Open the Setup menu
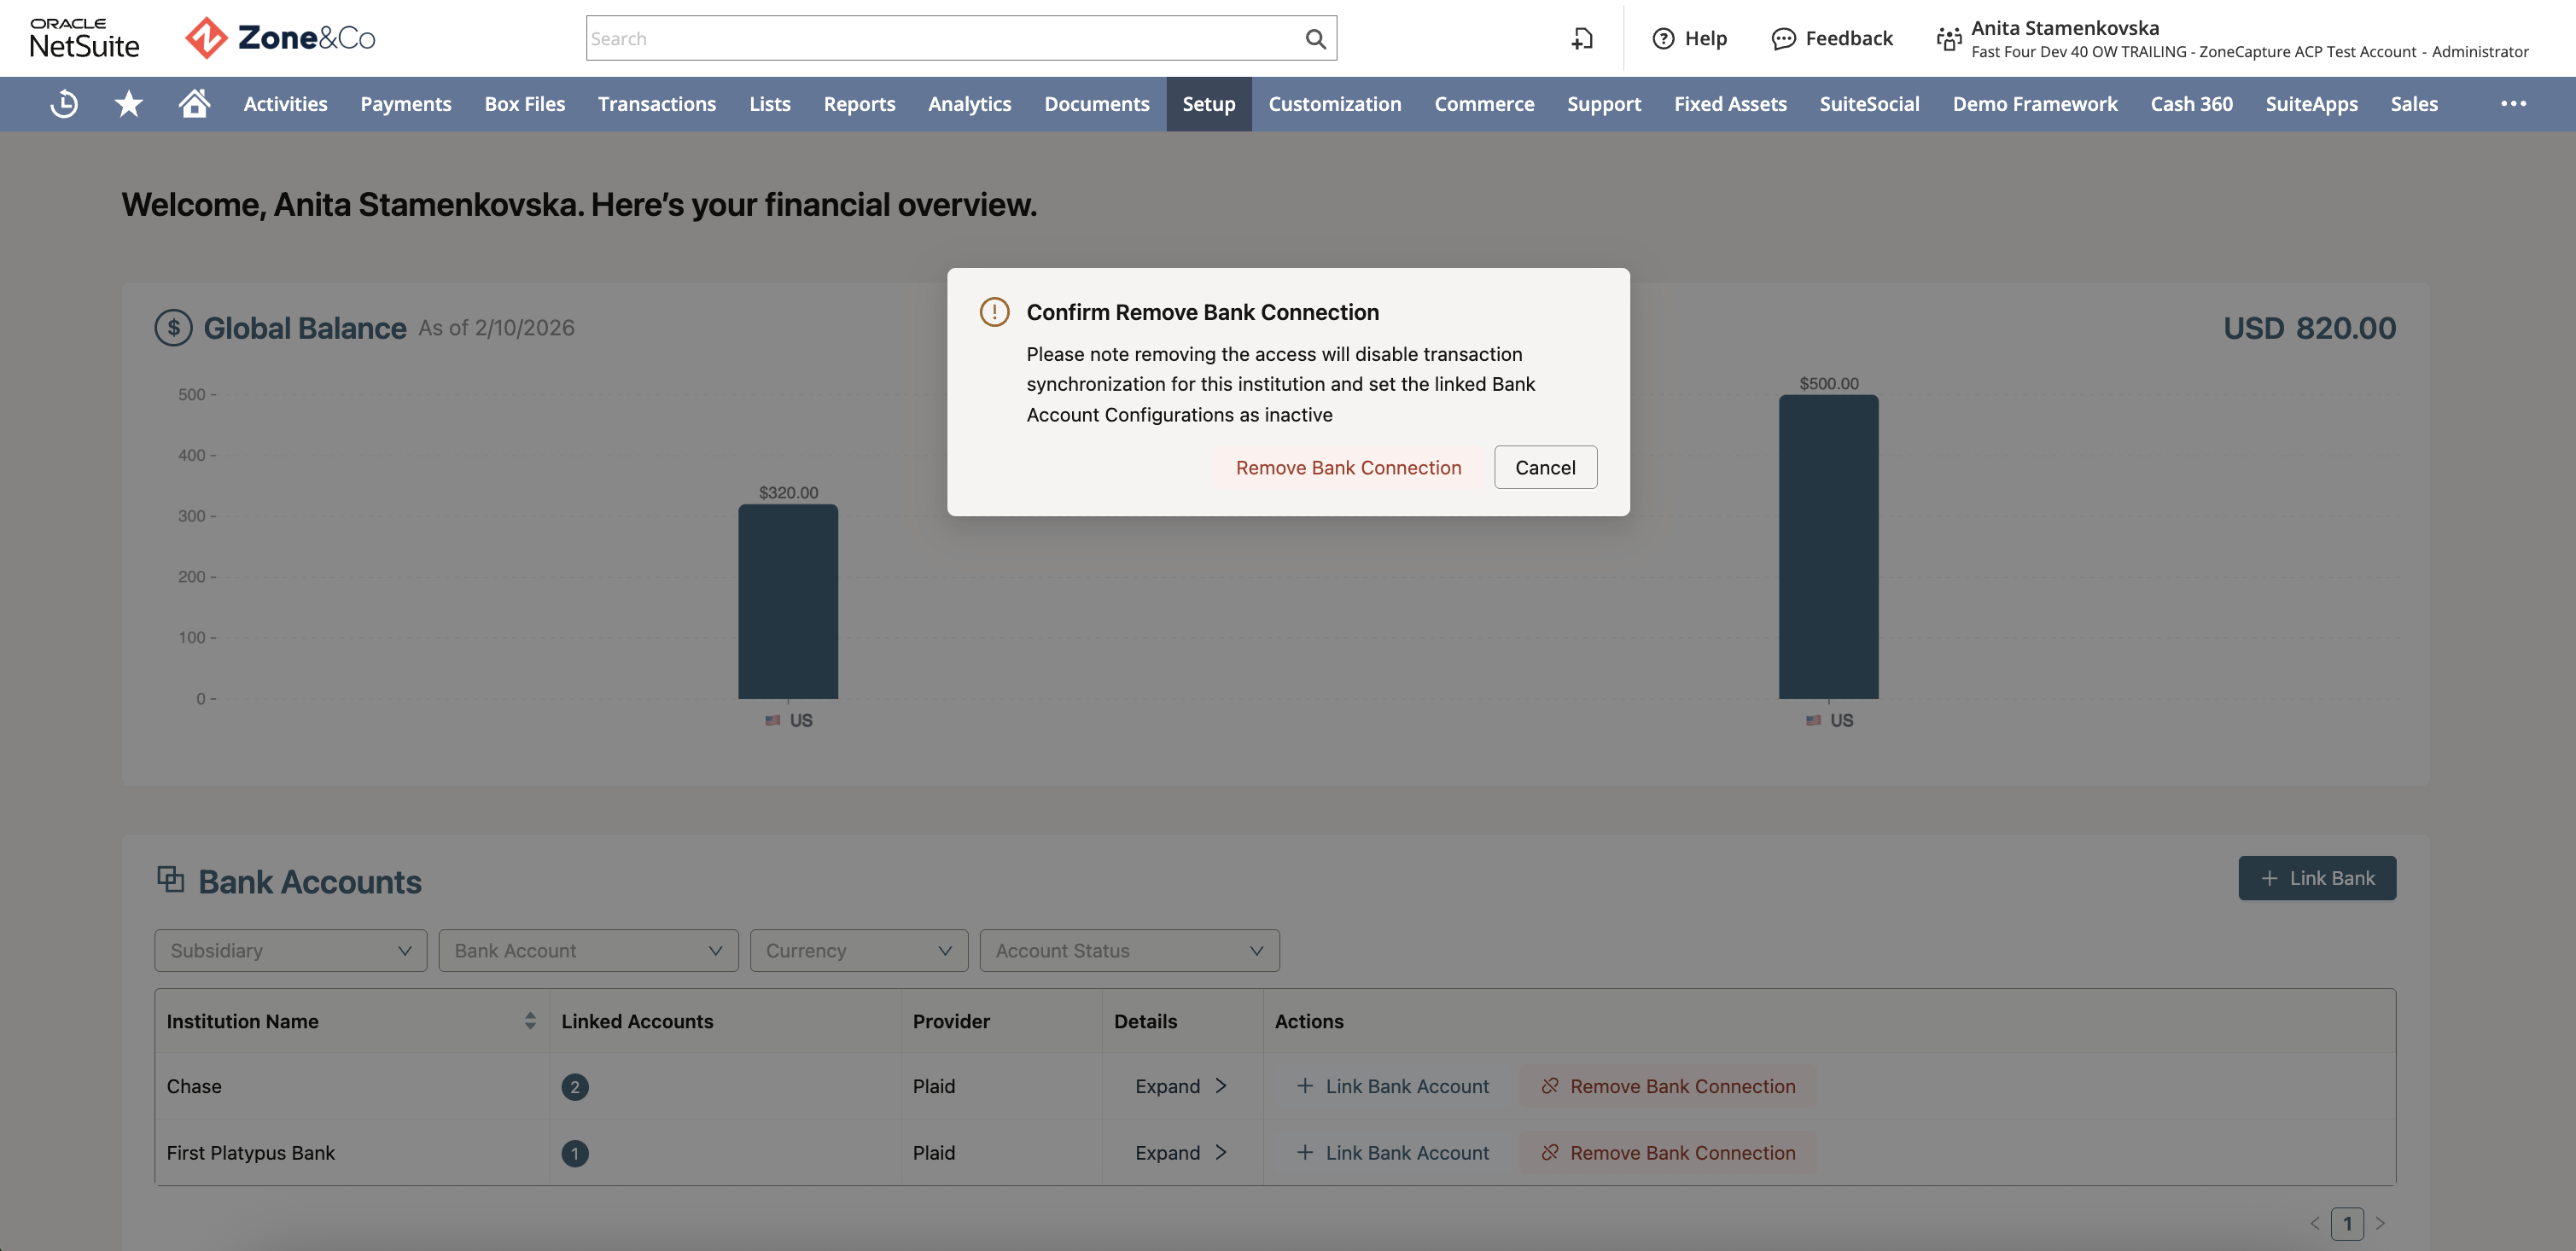The width and height of the screenshot is (2576, 1251). tap(1208, 104)
